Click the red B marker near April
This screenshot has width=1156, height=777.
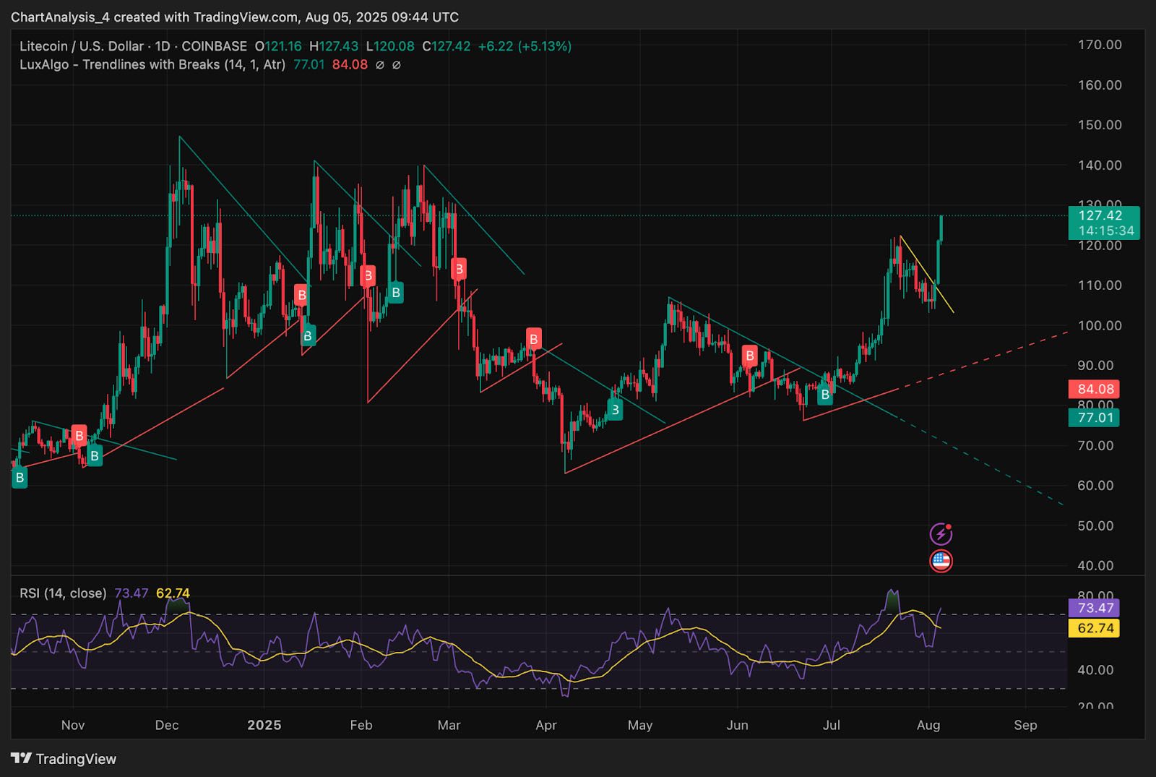tap(533, 339)
